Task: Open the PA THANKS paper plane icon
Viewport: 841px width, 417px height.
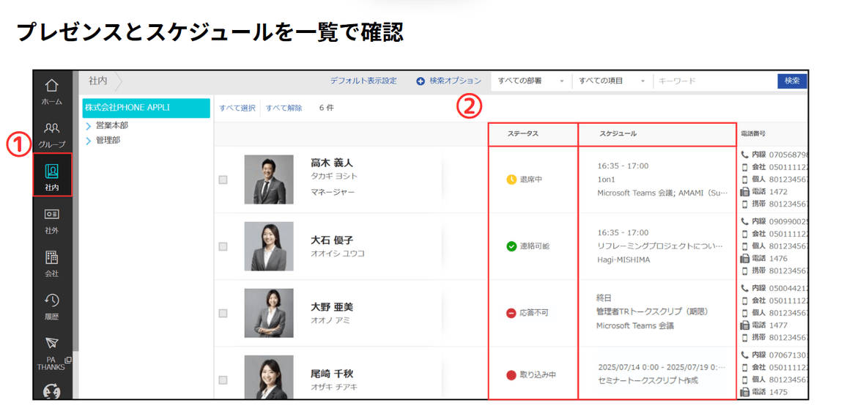Action: [51, 343]
